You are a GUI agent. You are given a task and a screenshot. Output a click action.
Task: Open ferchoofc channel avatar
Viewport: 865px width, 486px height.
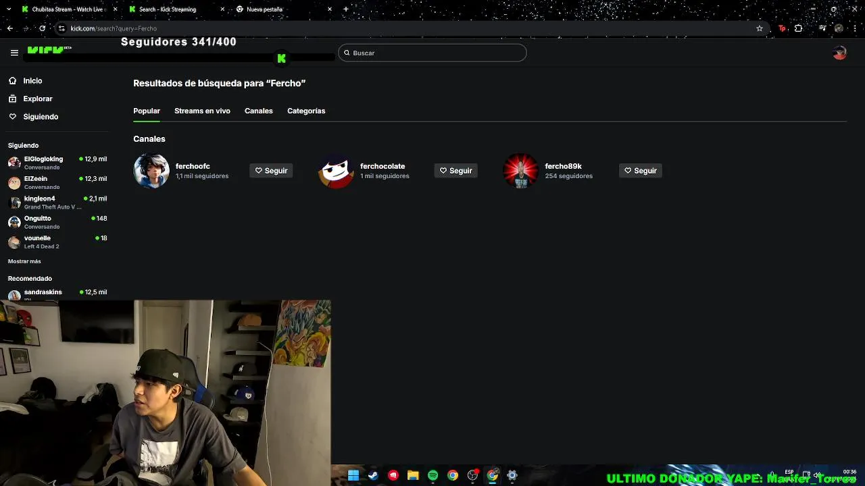click(x=151, y=171)
